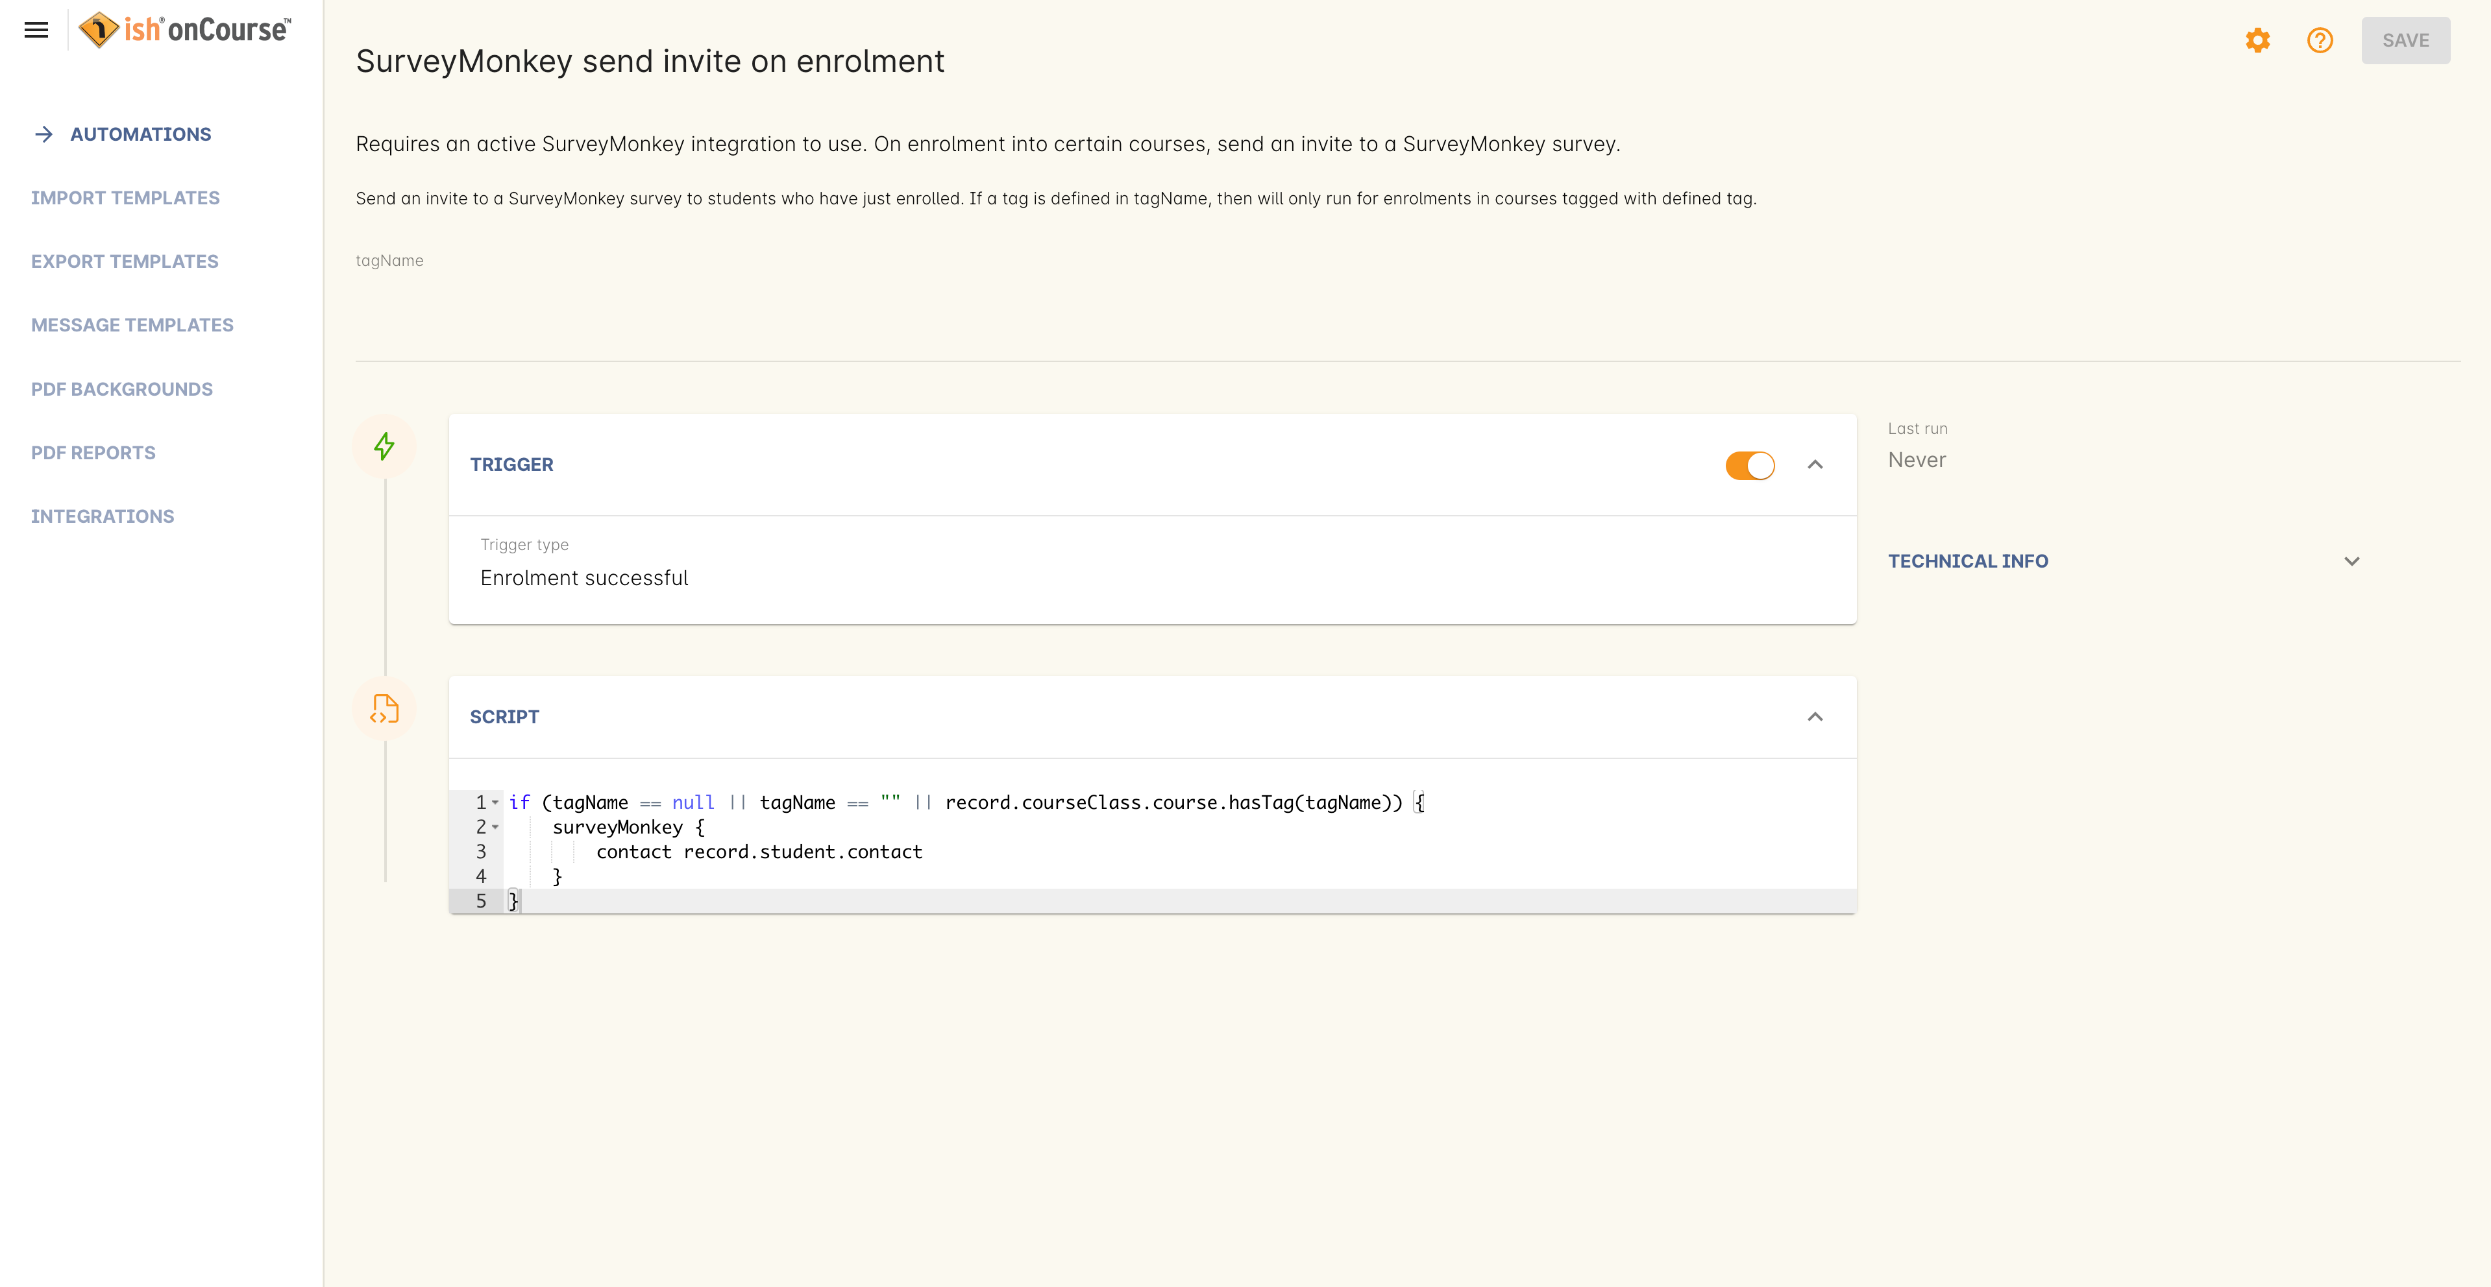Click script line 3 contact code
Viewport: 2491px width, 1287px height.
[759, 852]
